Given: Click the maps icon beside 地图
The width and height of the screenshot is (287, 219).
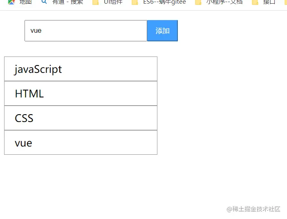Looking at the screenshot, I should (11, 2).
